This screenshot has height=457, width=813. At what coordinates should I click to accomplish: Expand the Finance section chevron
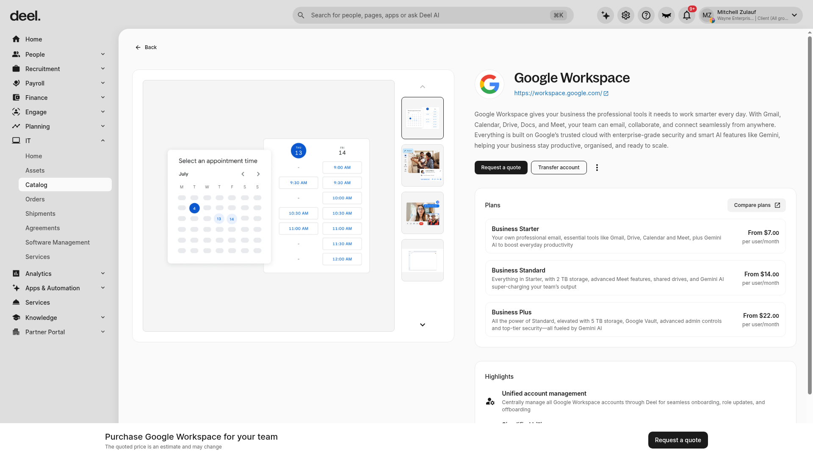(103, 97)
